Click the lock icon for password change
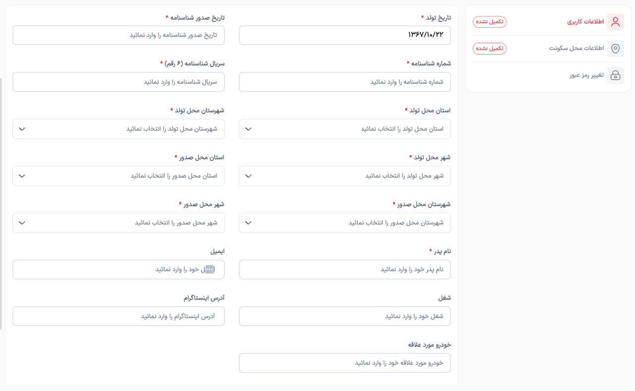Viewport: 635px width, 391px height. pyautogui.click(x=615, y=75)
